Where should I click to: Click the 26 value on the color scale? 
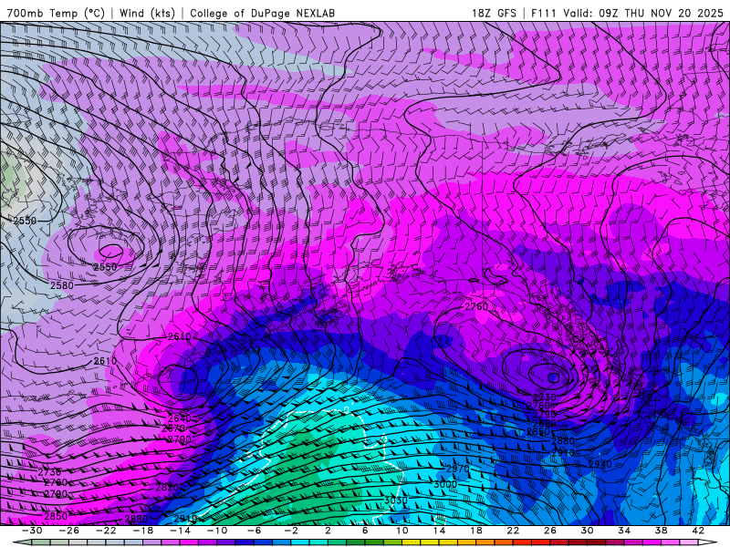[x=550, y=531]
